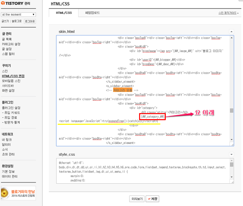Click style.css scrollbar down arrow

(232, 177)
